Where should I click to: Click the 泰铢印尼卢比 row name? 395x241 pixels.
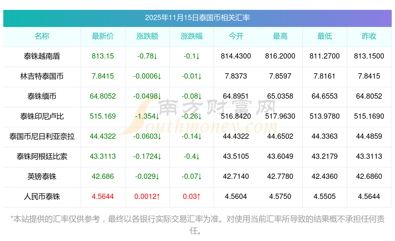click(42, 116)
